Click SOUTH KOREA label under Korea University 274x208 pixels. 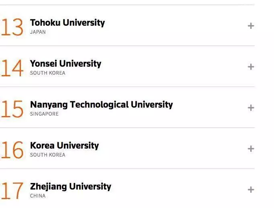pos(47,155)
